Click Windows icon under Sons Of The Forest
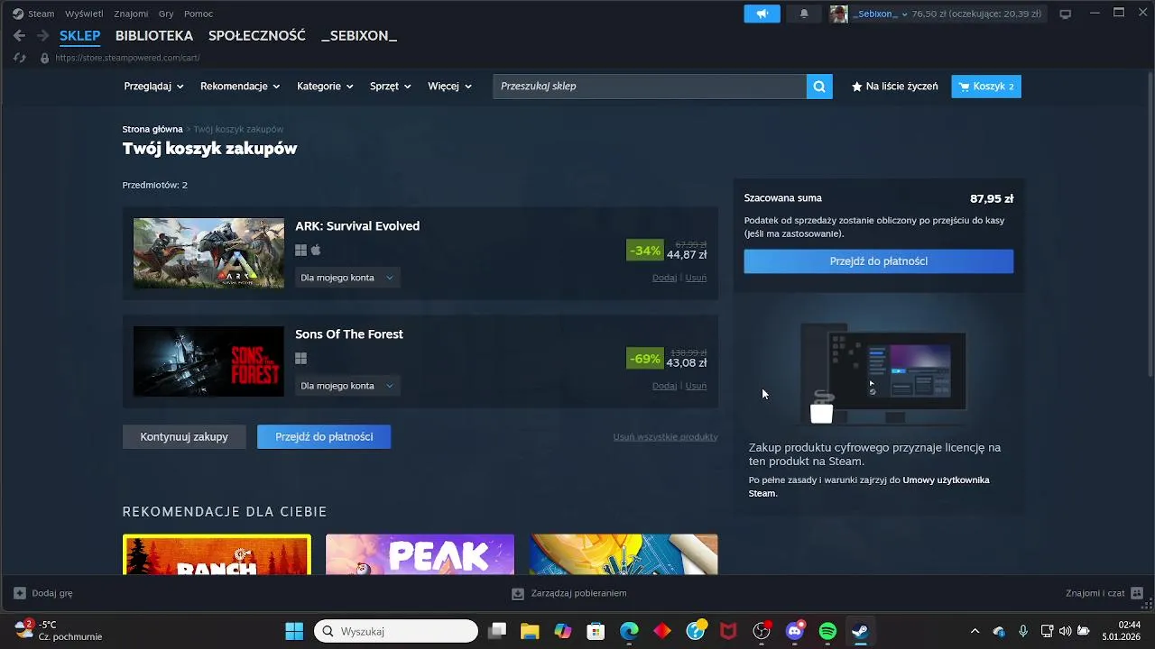1155x649 pixels. pos(300,359)
